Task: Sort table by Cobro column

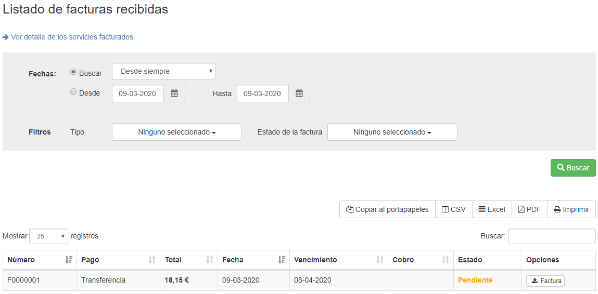Action: [420, 260]
